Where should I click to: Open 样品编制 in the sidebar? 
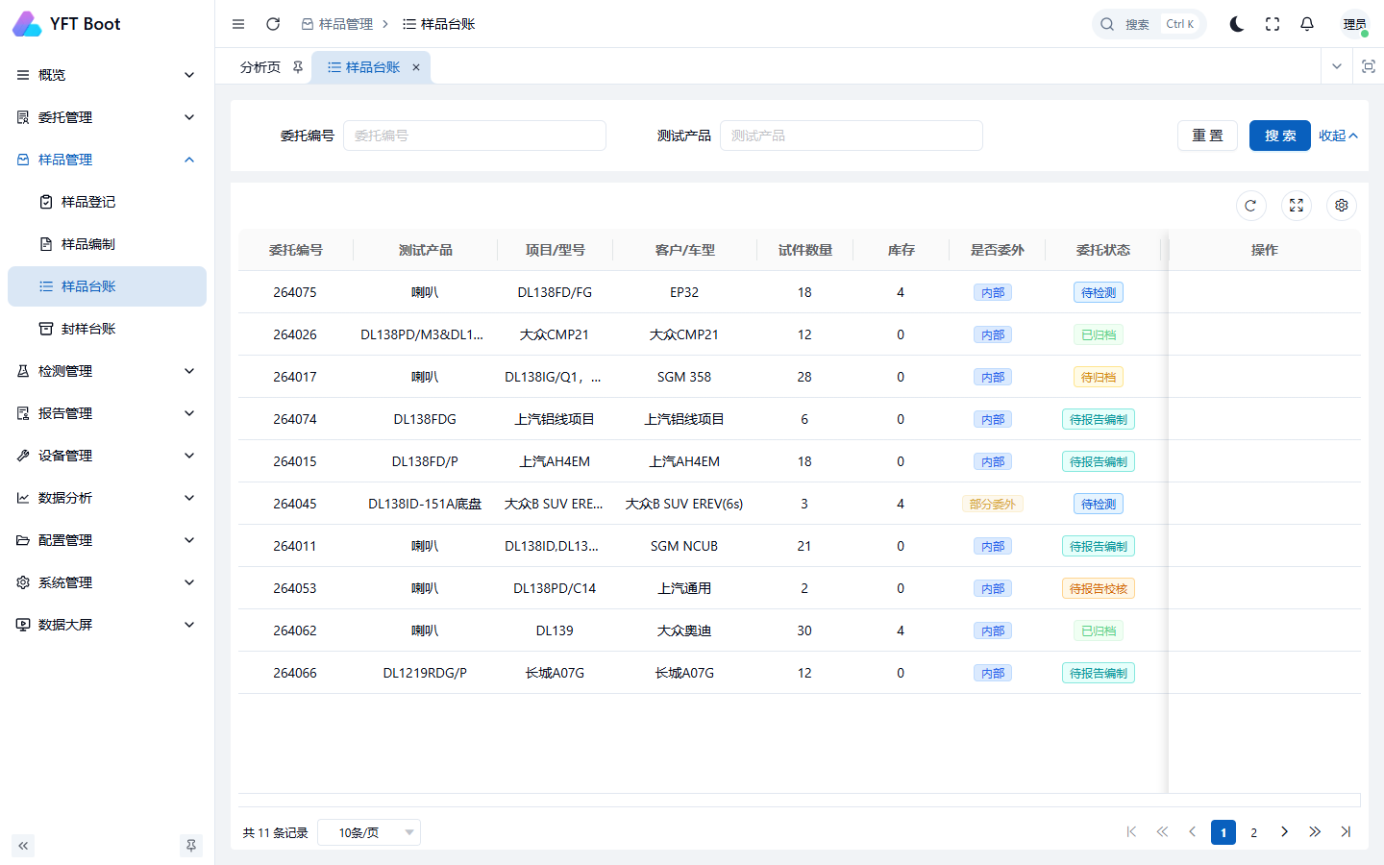point(107,244)
